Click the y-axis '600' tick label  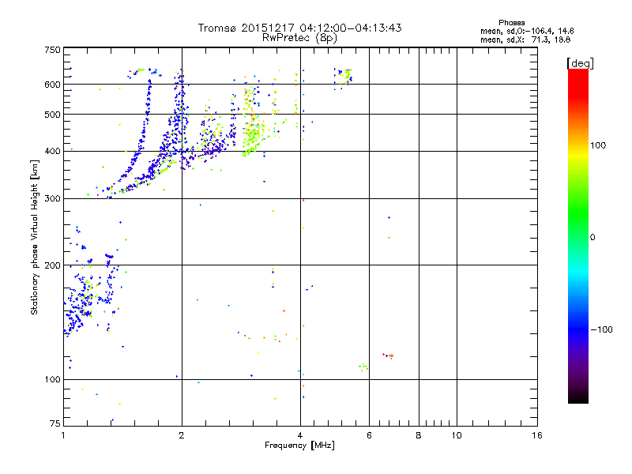pos(52,85)
